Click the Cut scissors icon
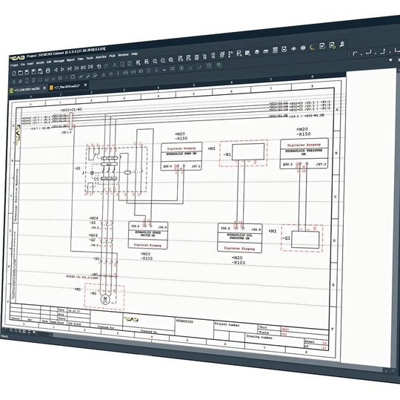 click(115, 65)
